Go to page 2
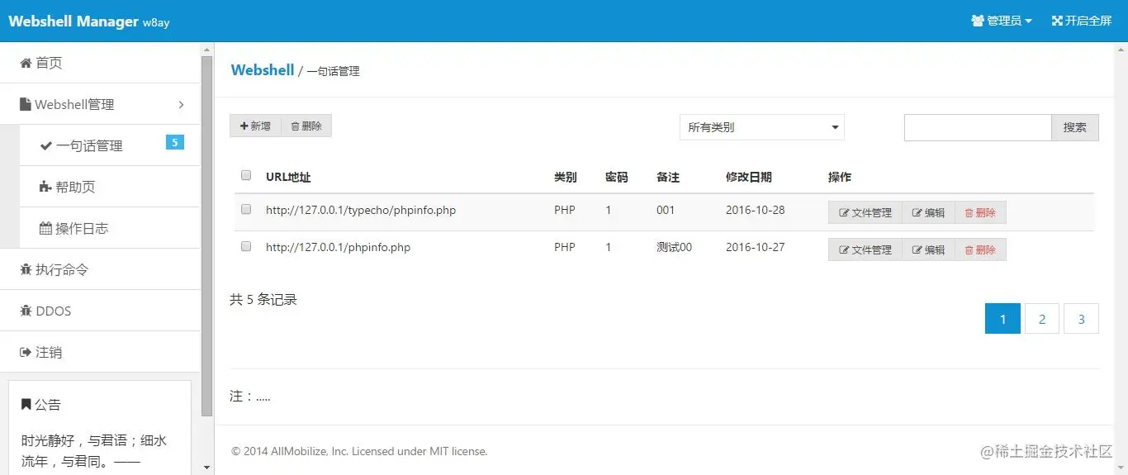 click(1042, 319)
